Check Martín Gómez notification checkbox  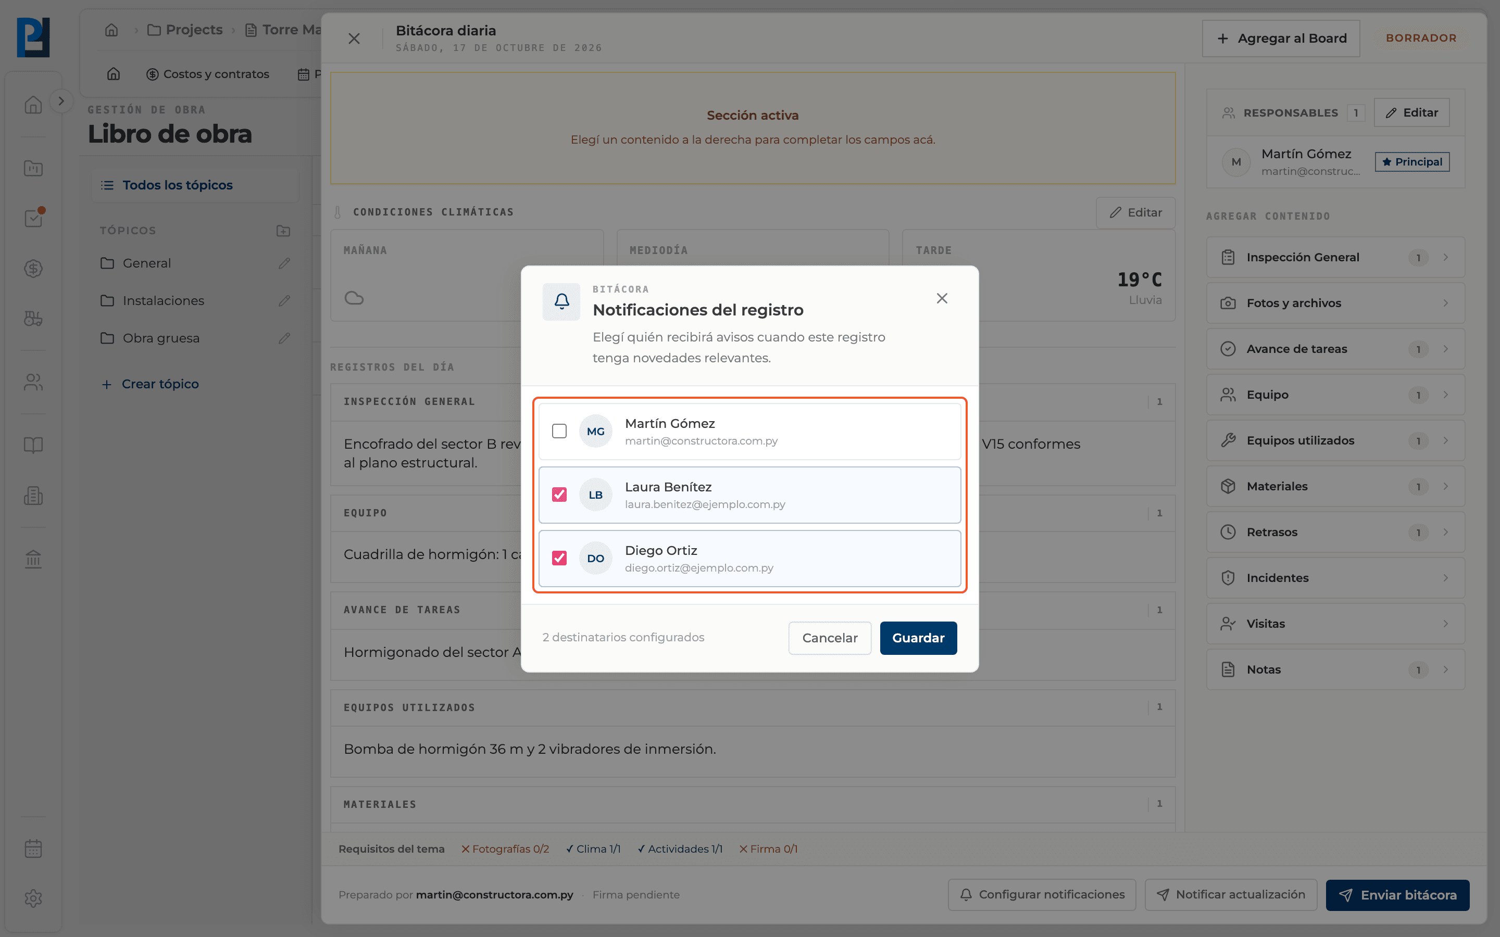click(x=559, y=430)
